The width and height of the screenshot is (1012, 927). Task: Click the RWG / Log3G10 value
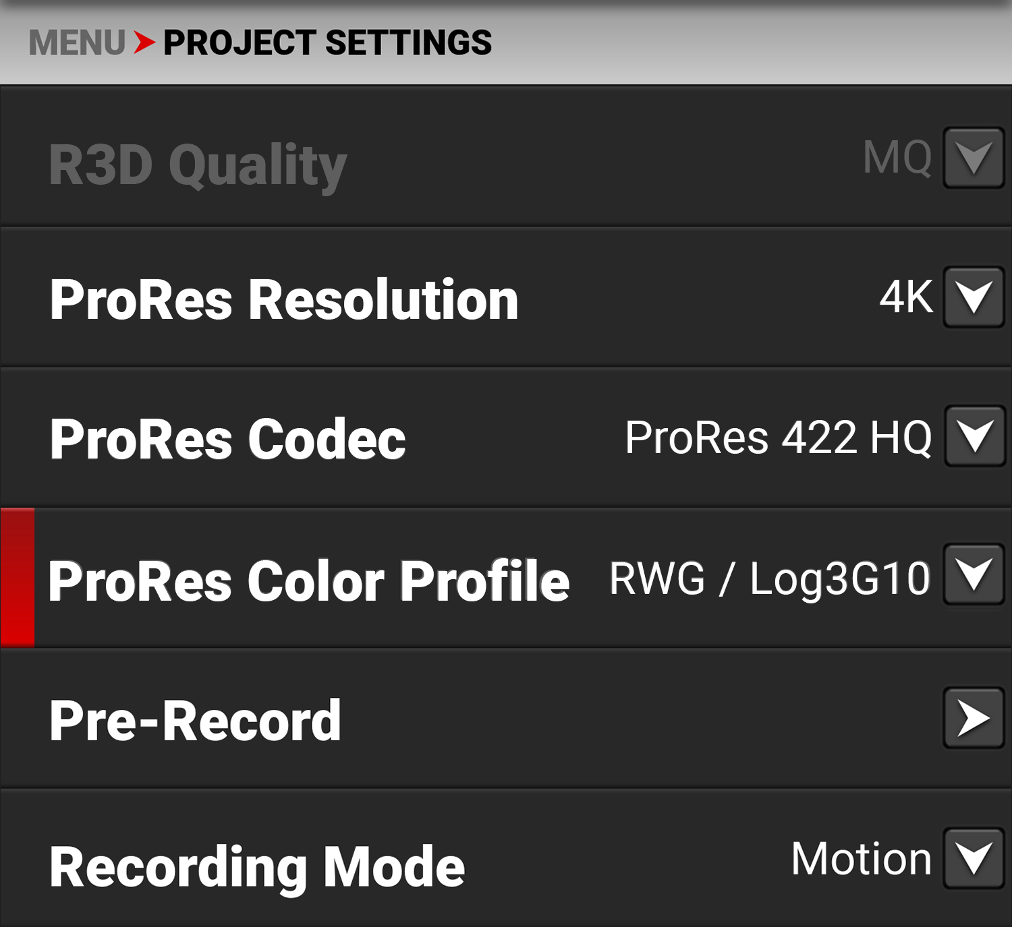coord(769,579)
